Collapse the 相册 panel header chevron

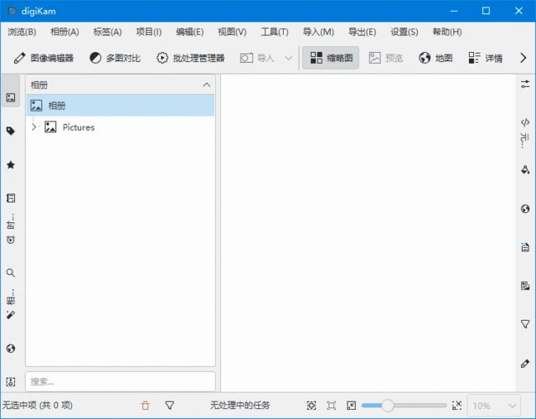(207, 85)
